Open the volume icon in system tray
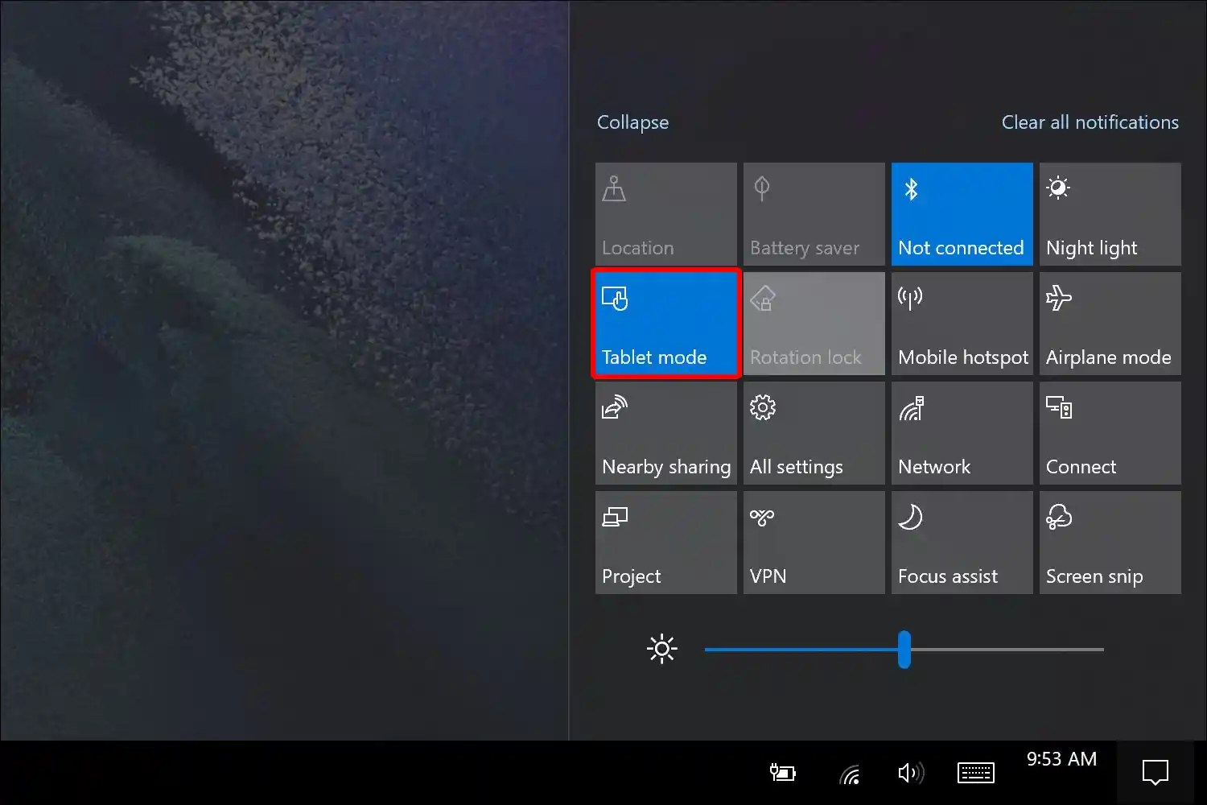Viewport: 1207px width, 805px height. click(x=910, y=772)
